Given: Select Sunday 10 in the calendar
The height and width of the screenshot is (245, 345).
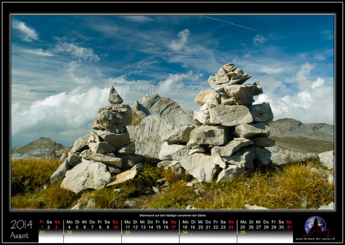Looking at the screenshot, I should [x=115, y=227].
